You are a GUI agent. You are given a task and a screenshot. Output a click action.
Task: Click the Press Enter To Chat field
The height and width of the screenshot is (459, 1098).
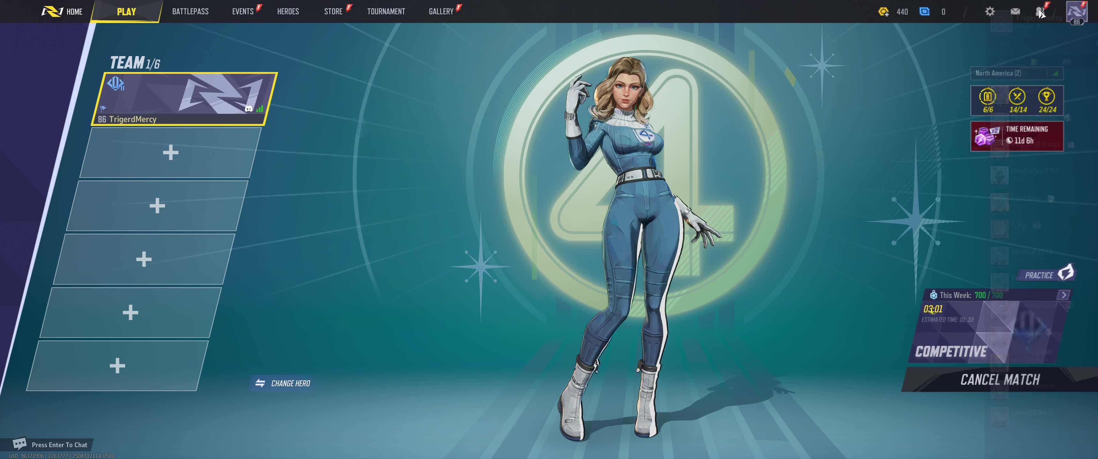pos(59,445)
